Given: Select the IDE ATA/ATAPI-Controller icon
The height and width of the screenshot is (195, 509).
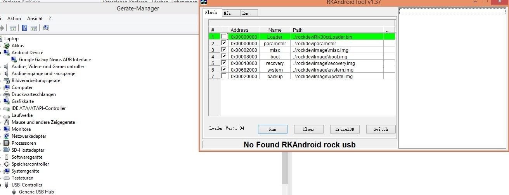Looking at the screenshot, I should [7, 108].
